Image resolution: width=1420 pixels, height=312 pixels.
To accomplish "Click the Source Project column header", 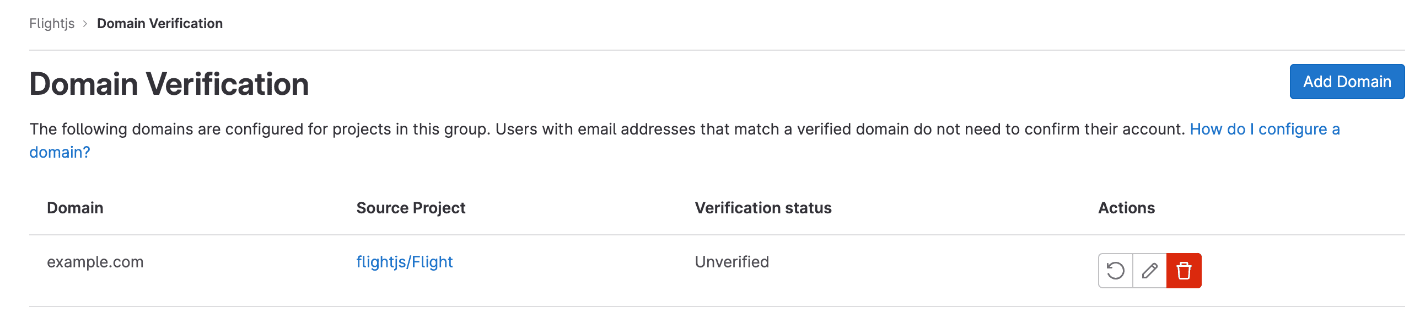I will [411, 208].
